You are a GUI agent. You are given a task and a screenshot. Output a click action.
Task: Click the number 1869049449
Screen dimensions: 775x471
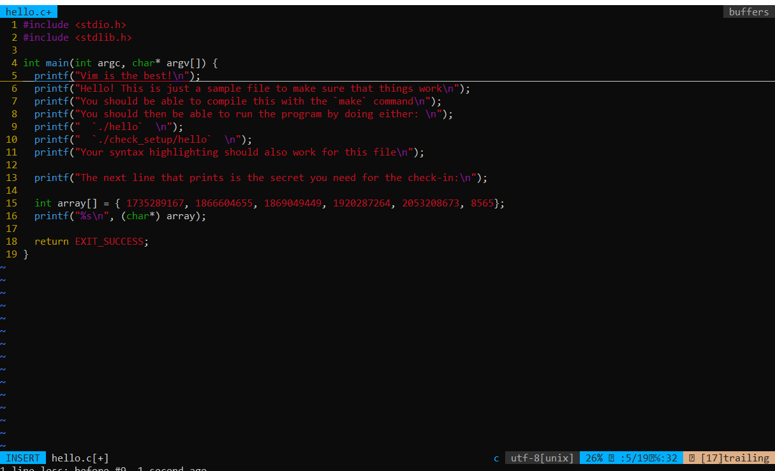tap(293, 203)
